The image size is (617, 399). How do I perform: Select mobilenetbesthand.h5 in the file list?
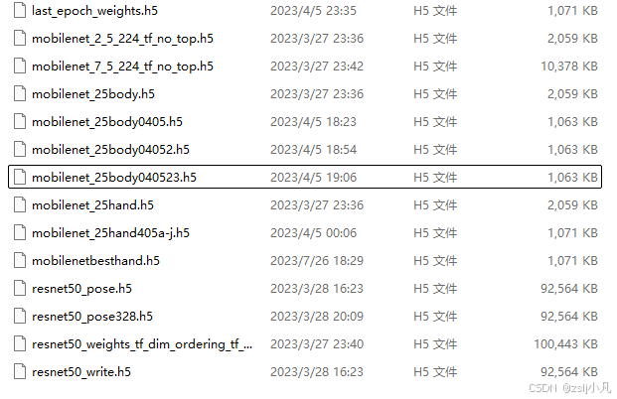coord(95,261)
